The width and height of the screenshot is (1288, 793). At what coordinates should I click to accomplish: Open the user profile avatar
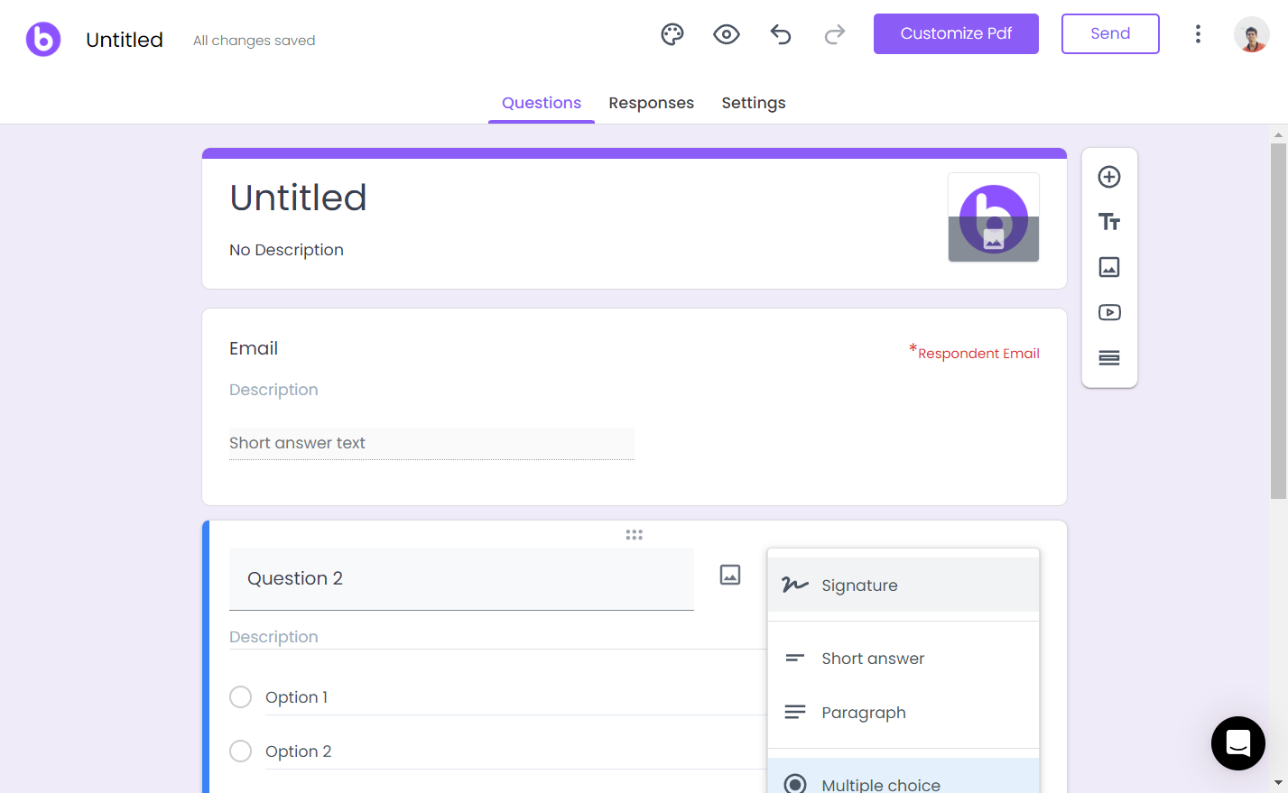tap(1252, 34)
